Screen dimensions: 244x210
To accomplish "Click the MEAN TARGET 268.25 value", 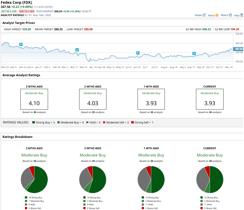I will [58, 29].
